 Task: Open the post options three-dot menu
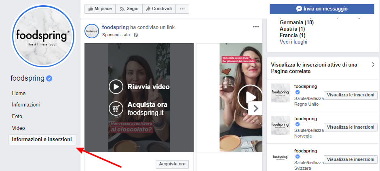click(255, 27)
